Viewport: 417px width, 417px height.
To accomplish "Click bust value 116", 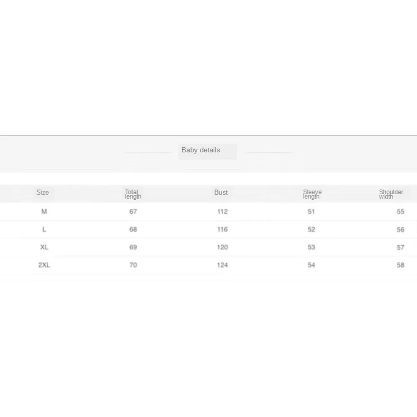I will click(x=222, y=229).
